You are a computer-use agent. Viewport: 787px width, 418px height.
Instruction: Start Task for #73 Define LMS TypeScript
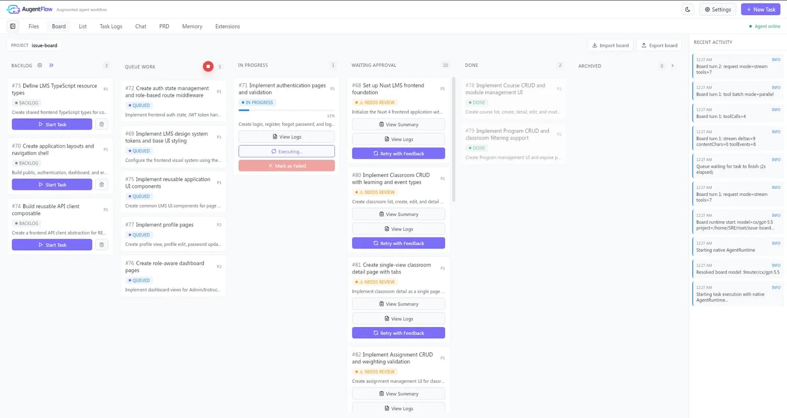pyautogui.click(x=52, y=124)
